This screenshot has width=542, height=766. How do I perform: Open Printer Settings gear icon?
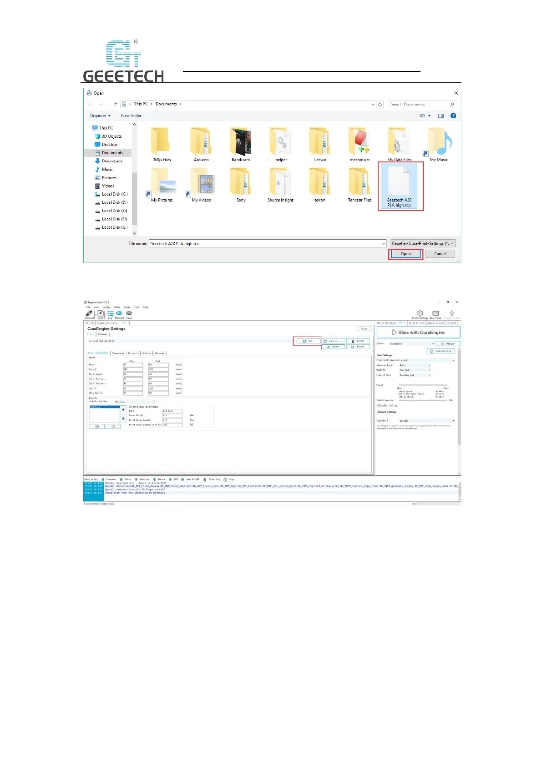(420, 314)
